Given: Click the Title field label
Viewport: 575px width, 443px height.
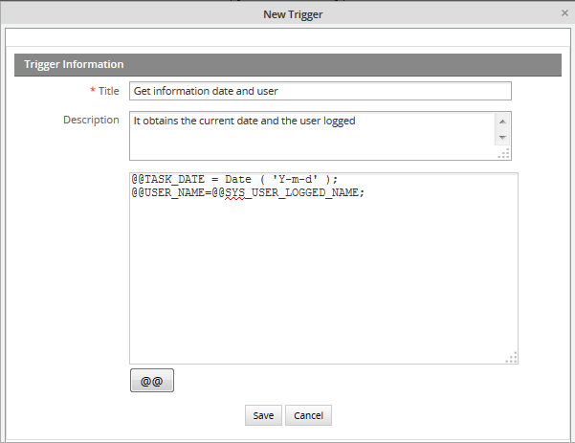Looking at the screenshot, I should coord(107,91).
